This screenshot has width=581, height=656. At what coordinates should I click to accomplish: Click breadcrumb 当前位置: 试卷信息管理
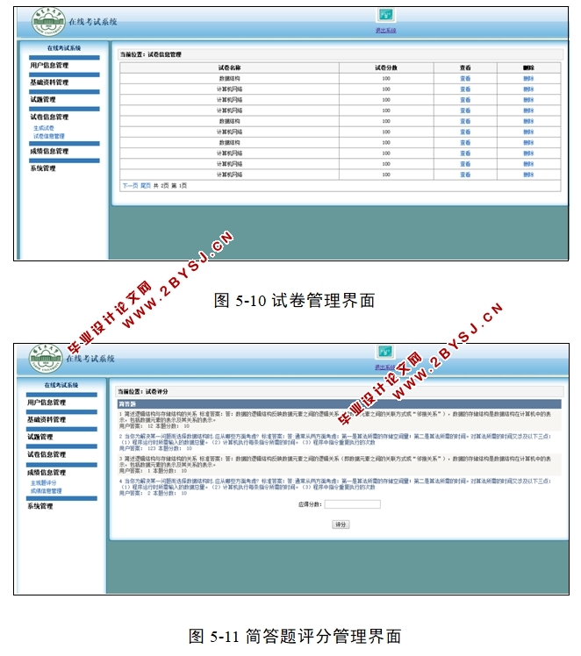pos(151,54)
